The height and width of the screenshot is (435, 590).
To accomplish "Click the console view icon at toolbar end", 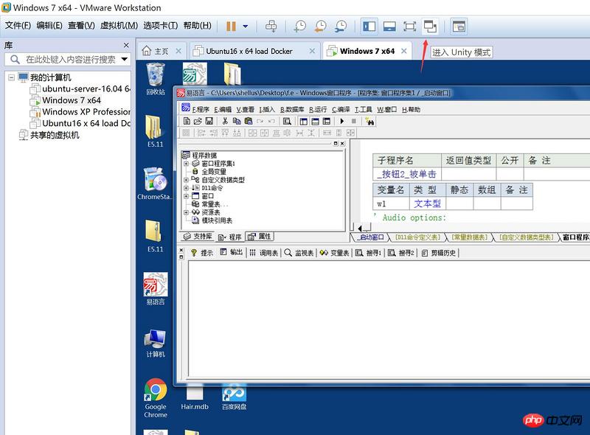I will [x=459, y=27].
